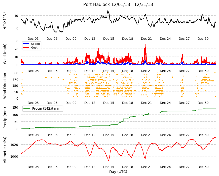This screenshot has width=219, height=176.
Task: Click the red Gust legend line
Action: (26, 48)
